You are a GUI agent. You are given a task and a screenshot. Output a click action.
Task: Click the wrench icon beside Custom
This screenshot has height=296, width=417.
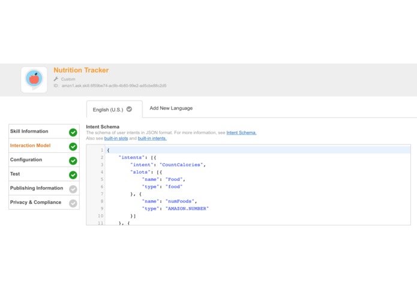(x=56, y=79)
